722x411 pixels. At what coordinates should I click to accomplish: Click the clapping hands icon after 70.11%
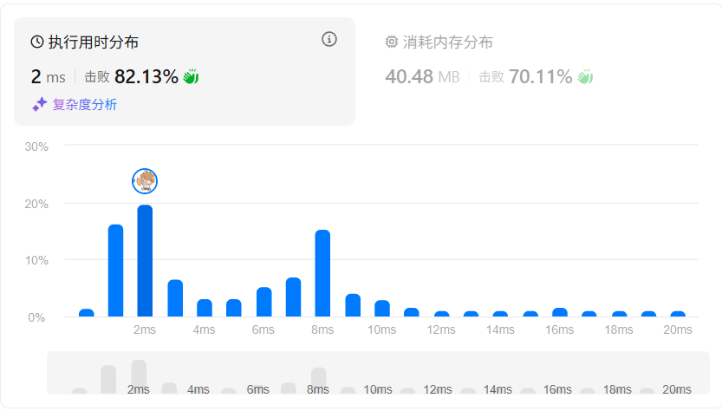click(585, 76)
